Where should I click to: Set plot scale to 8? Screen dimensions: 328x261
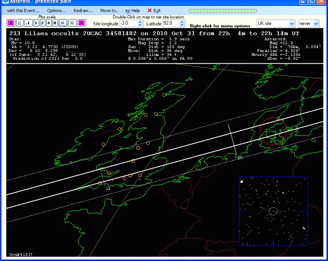(55, 23)
